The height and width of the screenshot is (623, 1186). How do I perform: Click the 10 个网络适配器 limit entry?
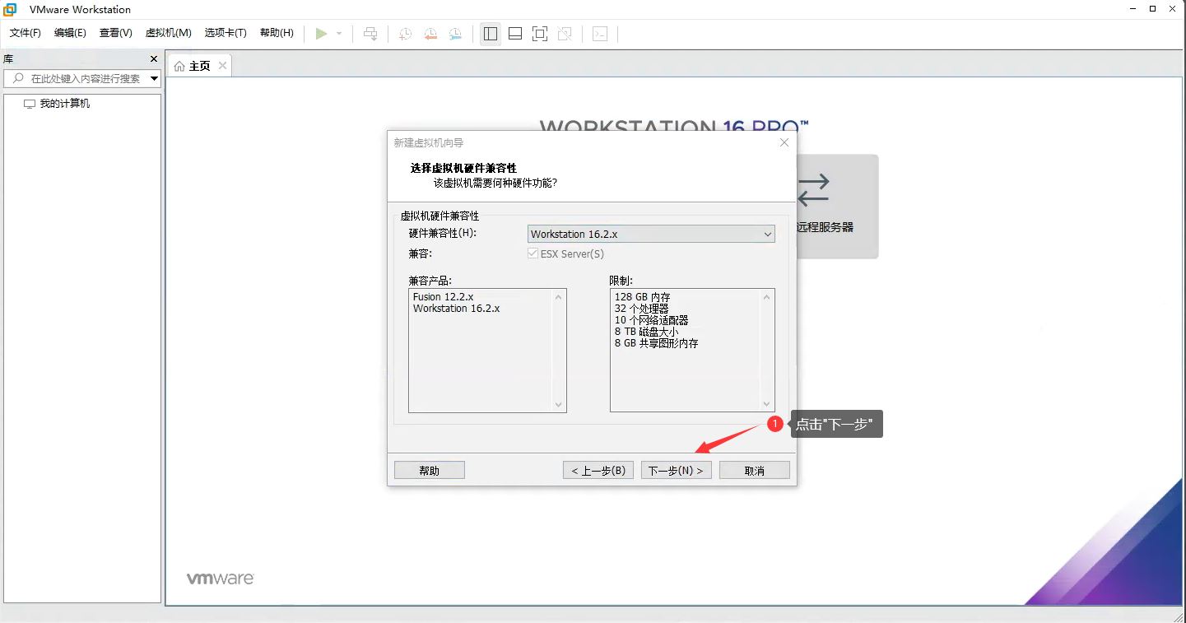coord(652,320)
